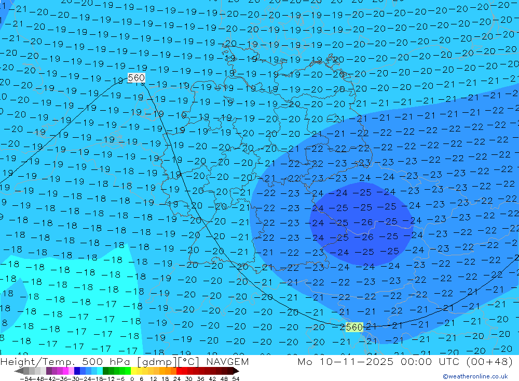Click the '(00+48)' forecast offset text
Screen dimensions: 519x381
point(489,361)
